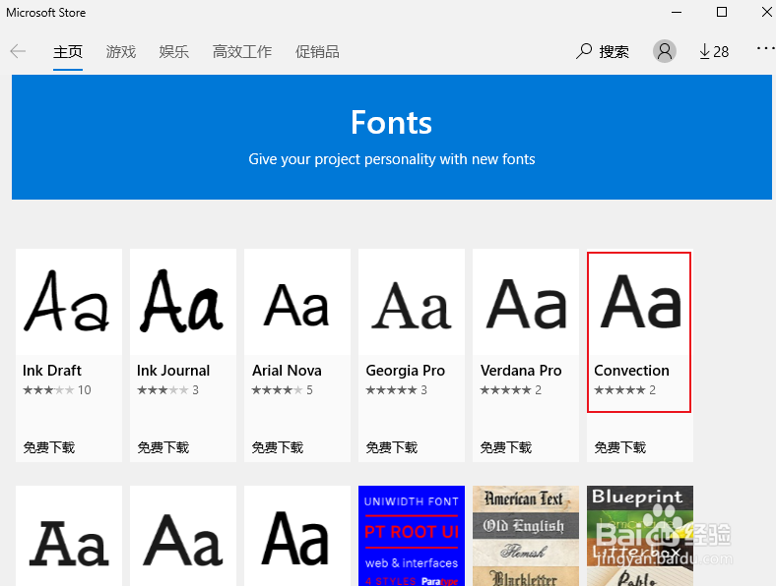Click Arial Nova star rating 5
The height and width of the screenshot is (586, 776).
(282, 390)
